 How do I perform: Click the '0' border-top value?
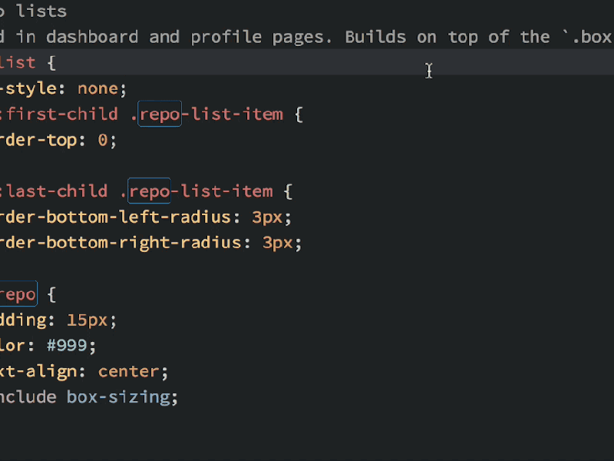coord(103,140)
